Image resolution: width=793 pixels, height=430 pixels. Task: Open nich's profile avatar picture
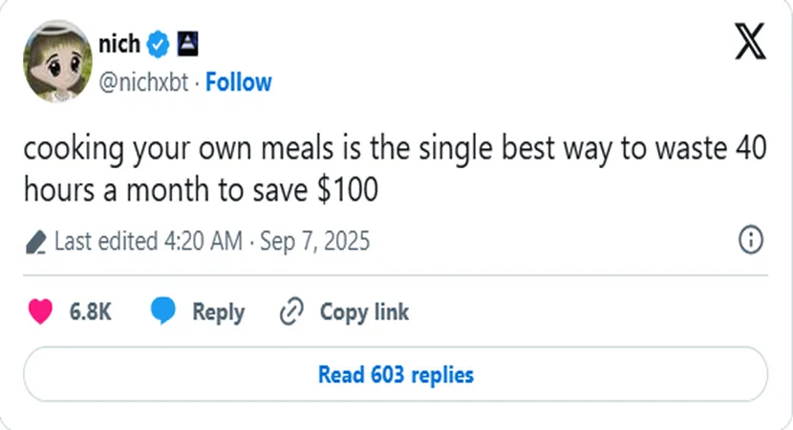click(x=56, y=60)
